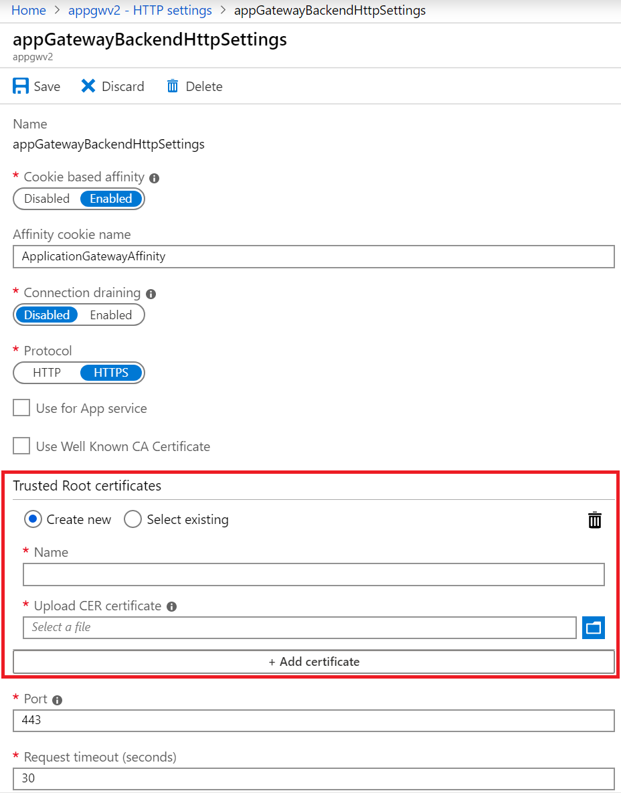Screen dimensions: 621x793
Task: Focus the certificate Name field
Action: pyautogui.click(x=314, y=575)
